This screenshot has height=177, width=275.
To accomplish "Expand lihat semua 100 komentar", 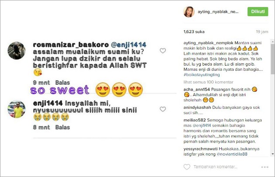I will [x=208, y=82].
